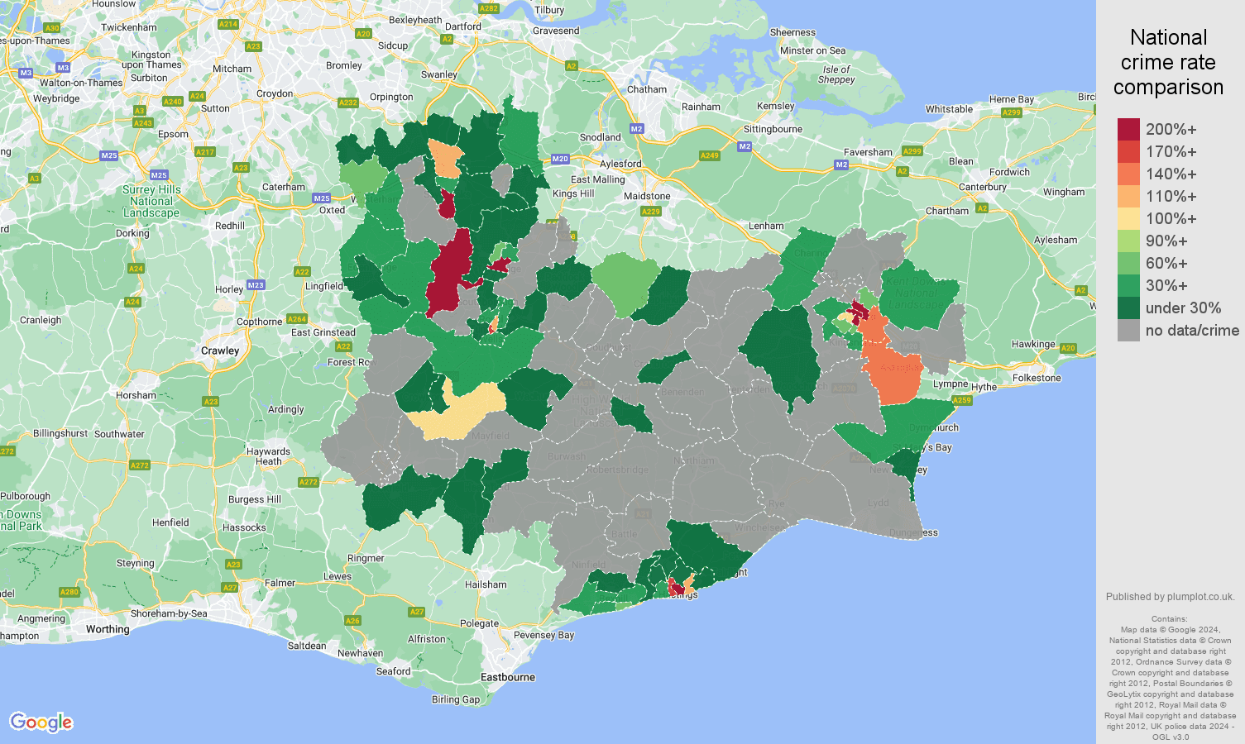Click the Horsham map label
The image size is (1245, 744).
tap(136, 395)
